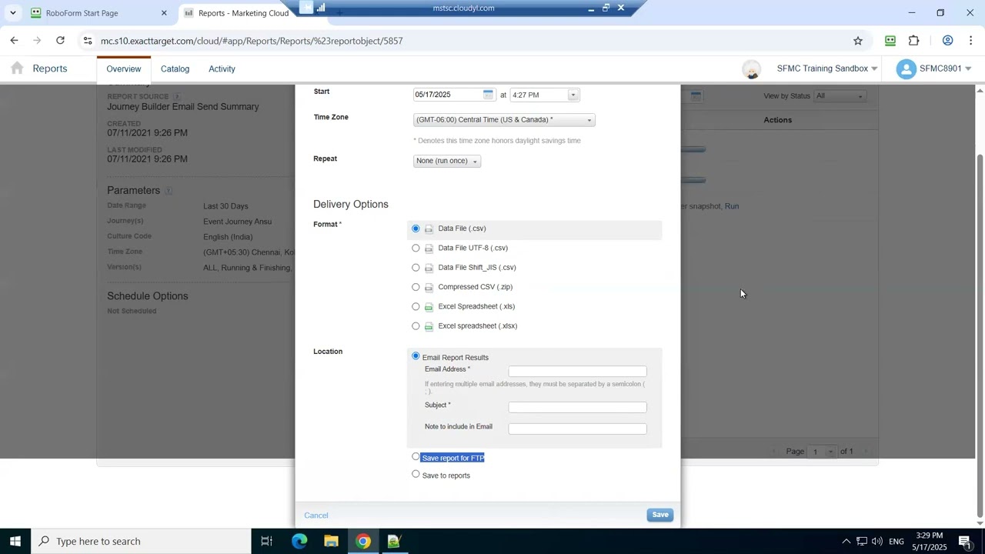Open SFMC Training Sandbox account dropdown
Image resolution: width=985 pixels, height=554 pixels.
827,68
